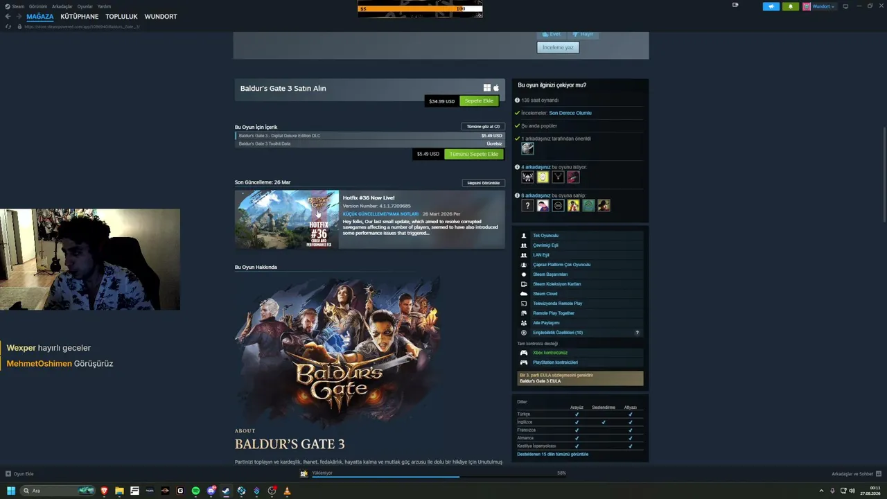Click the PlayStation controller support icon
Screen dimensions: 887x499
pyautogui.click(x=524, y=362)
